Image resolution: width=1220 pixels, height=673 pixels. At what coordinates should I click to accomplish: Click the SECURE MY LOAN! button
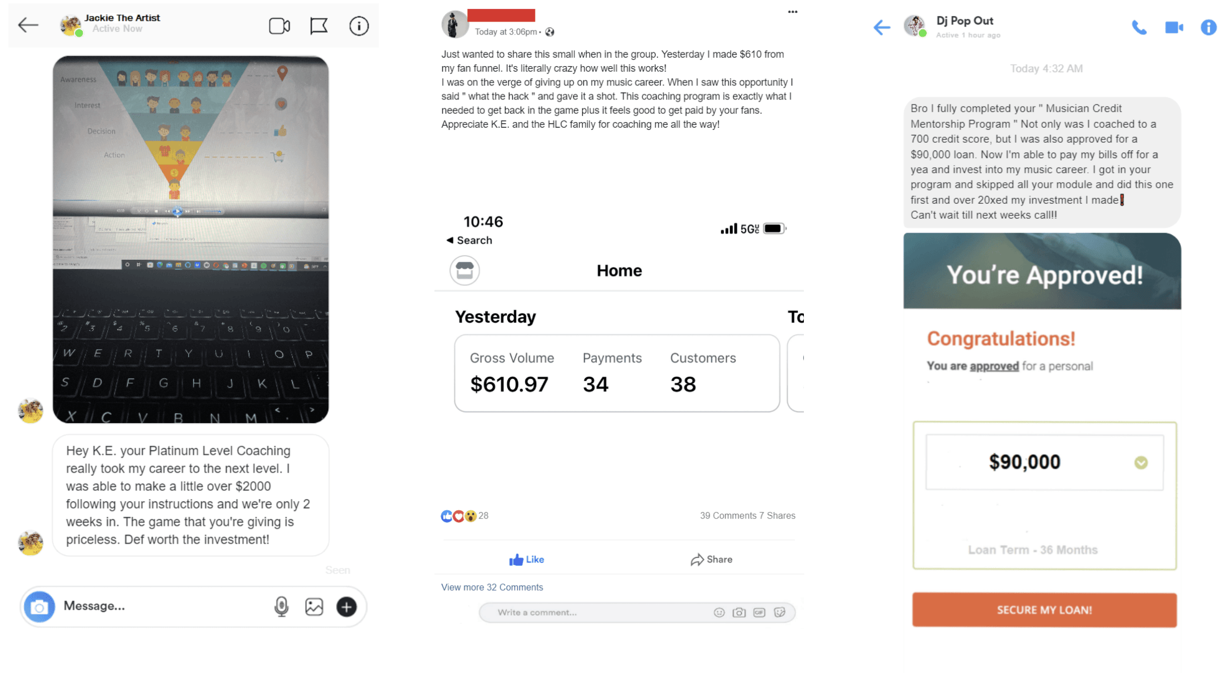[1044, 610]
